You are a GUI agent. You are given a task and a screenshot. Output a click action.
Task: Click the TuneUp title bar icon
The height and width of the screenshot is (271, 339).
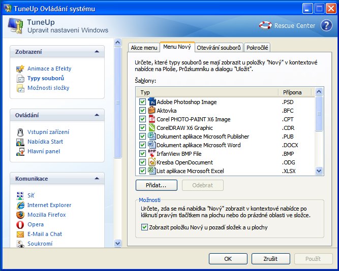point(8,9)
